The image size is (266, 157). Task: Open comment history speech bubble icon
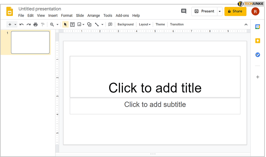183,11
